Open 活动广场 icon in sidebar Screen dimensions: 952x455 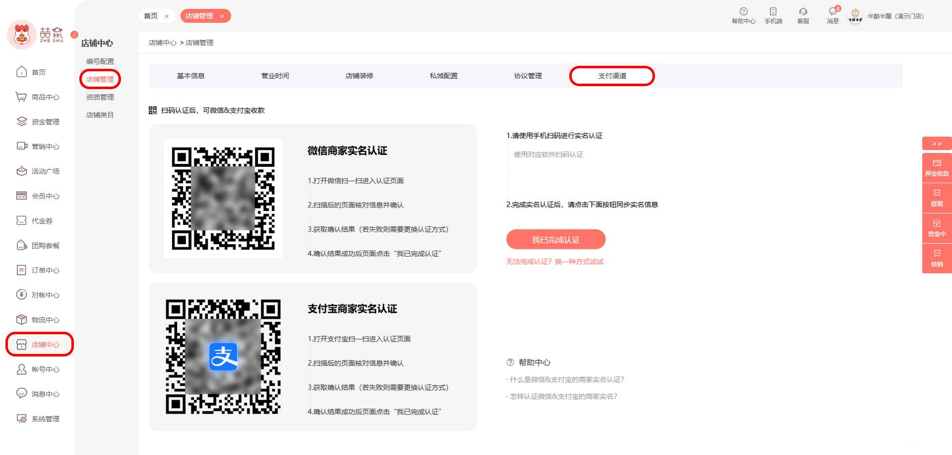coord(21,171)
